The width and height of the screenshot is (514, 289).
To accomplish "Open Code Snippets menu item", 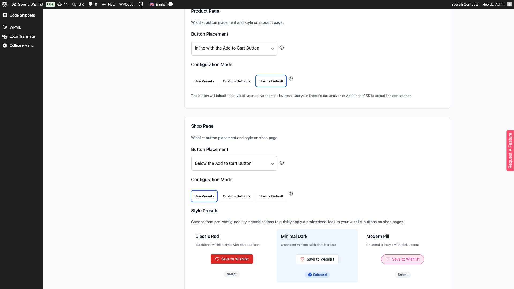I will click(x=22, y=15).
